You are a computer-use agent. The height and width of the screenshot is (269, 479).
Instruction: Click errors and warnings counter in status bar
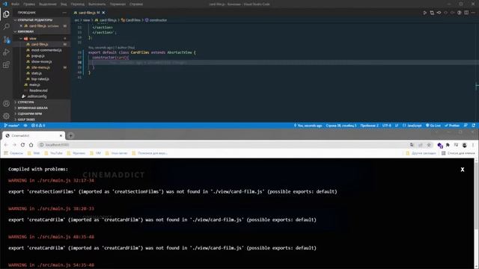coord(38,126)
